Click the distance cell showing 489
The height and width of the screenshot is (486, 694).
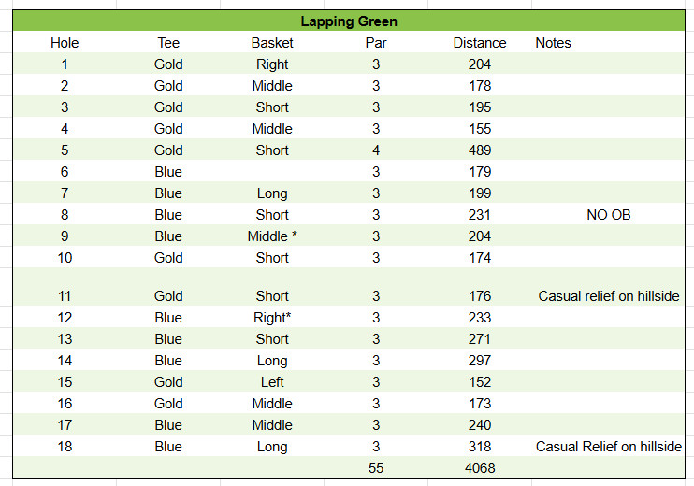pyautogui.click(x=480, y=150)
